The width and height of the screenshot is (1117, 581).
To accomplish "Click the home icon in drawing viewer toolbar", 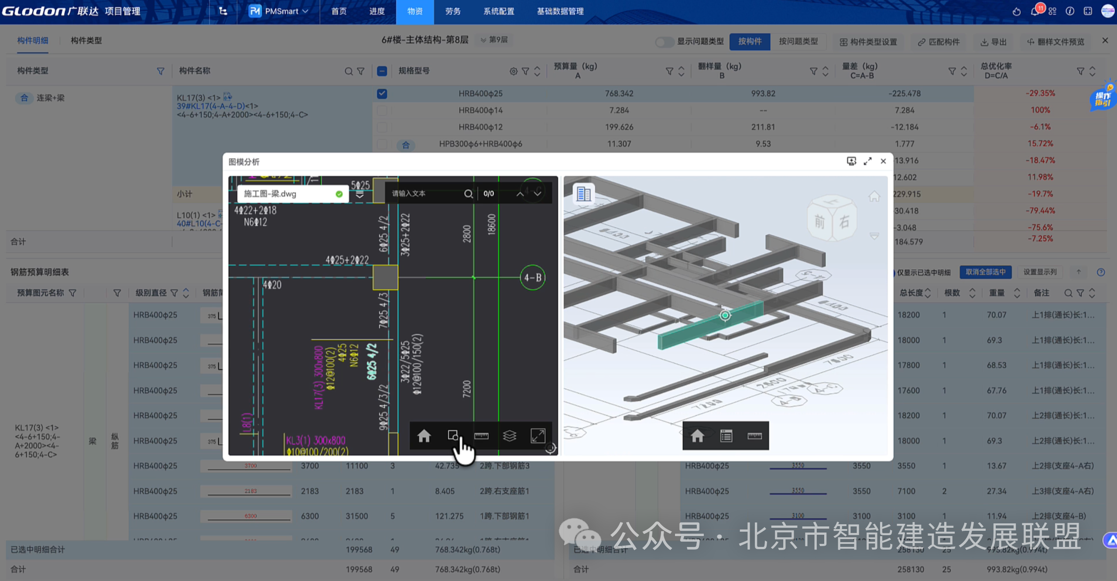I will [424, 436].
